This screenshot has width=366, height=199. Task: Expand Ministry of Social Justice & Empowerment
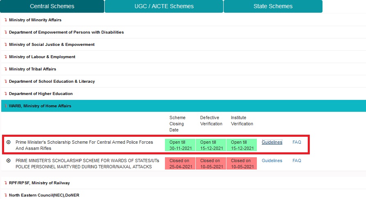click(51, 45)
